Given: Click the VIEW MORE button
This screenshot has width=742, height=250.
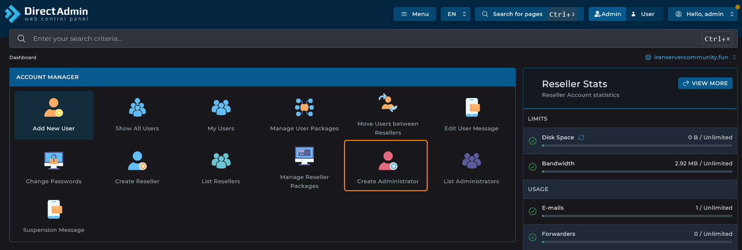Looking at the screenshot, I should 705,83.
